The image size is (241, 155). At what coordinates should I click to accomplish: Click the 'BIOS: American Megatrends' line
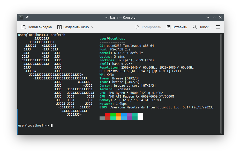click(157, 107)
